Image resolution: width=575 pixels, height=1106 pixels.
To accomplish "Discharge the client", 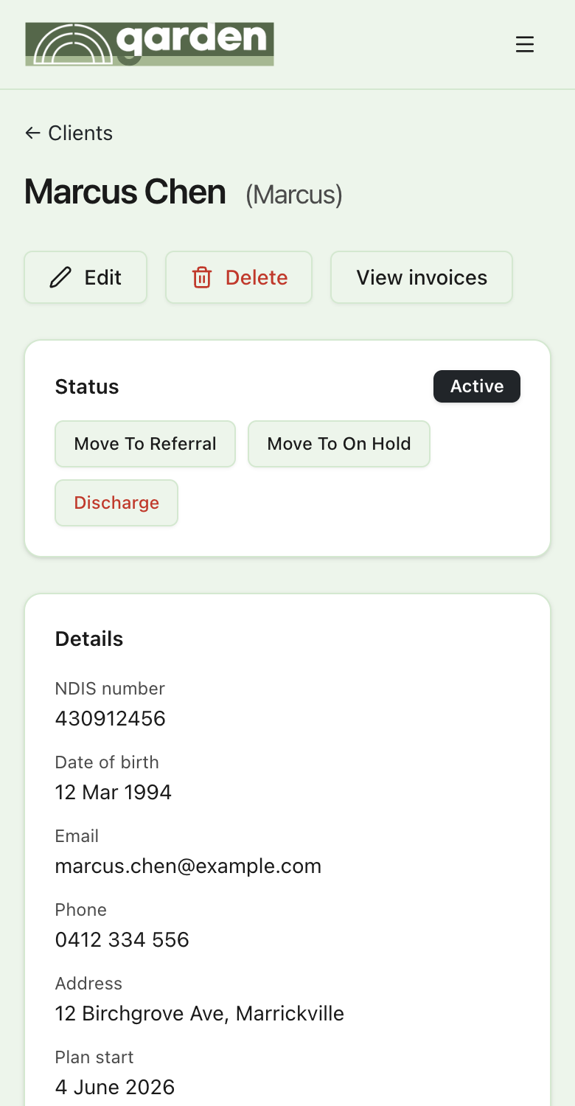I will [x=116, y=503].
